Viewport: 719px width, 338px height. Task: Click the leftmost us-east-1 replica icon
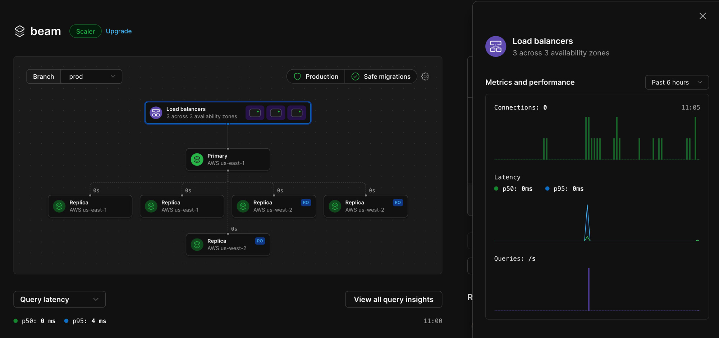[59, 206]
